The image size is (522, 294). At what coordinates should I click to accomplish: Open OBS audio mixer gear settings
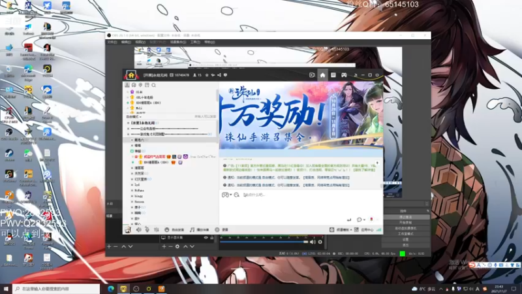click(320, 242)
